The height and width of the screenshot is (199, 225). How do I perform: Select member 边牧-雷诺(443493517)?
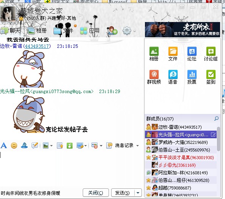[181, 127]
